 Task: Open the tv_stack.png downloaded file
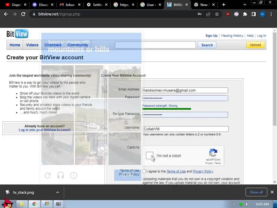click(24, 192)
